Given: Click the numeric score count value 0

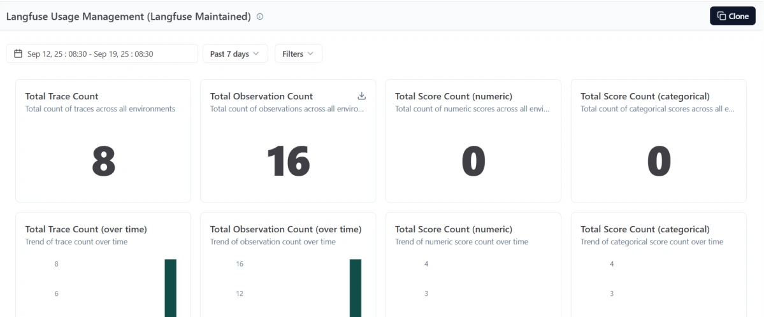Looking at the screenshot, I should click(473, 162).
